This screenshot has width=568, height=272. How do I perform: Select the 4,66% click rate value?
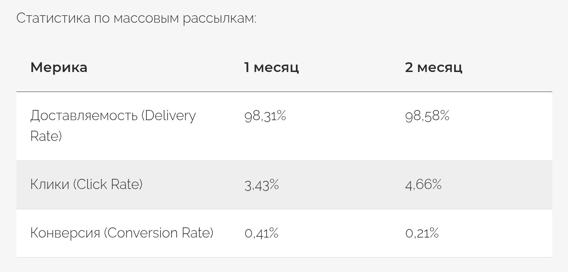(423, 185)
